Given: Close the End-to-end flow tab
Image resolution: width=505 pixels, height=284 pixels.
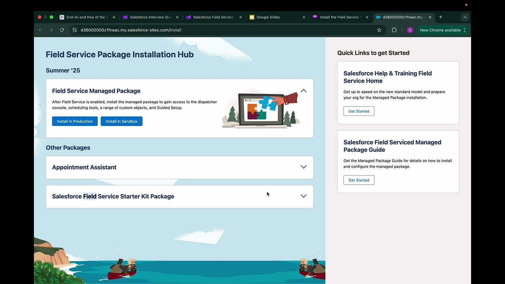Looking at the screenshot, I should click(x=114, y=17).
